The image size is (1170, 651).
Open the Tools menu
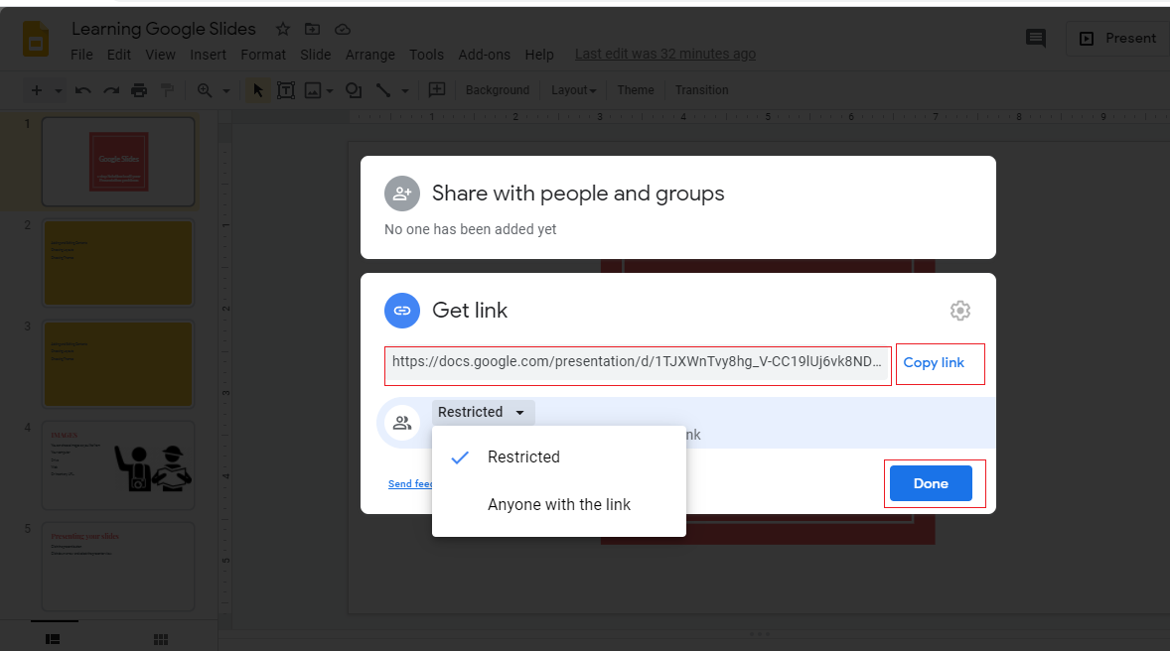[x=426, y=55]
